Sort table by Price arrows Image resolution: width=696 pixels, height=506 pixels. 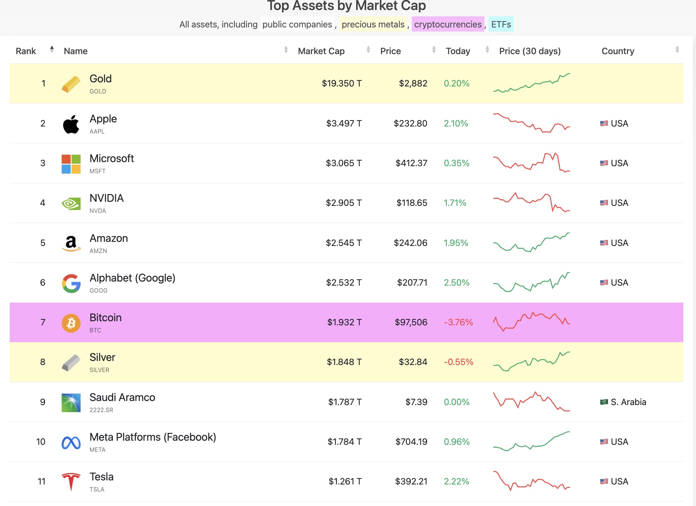434,49
